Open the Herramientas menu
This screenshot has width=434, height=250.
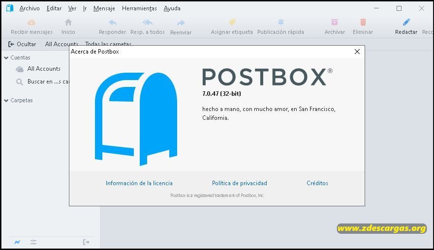pos(139,8)
